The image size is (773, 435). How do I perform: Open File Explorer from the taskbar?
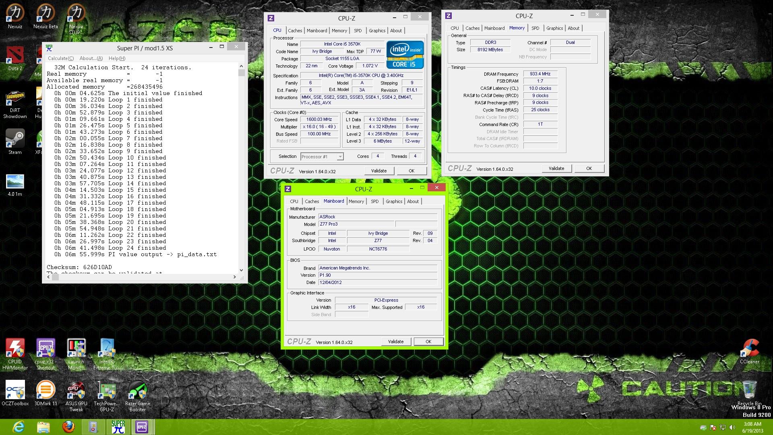[x=43, y=427]
